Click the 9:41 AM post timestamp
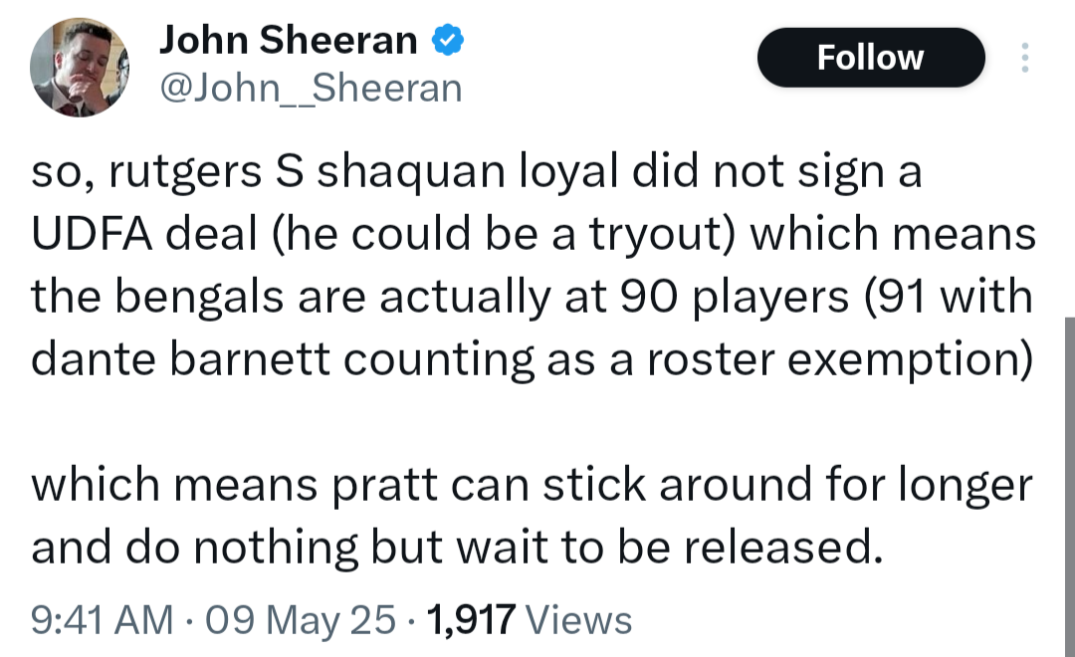 tap(103, 619)
